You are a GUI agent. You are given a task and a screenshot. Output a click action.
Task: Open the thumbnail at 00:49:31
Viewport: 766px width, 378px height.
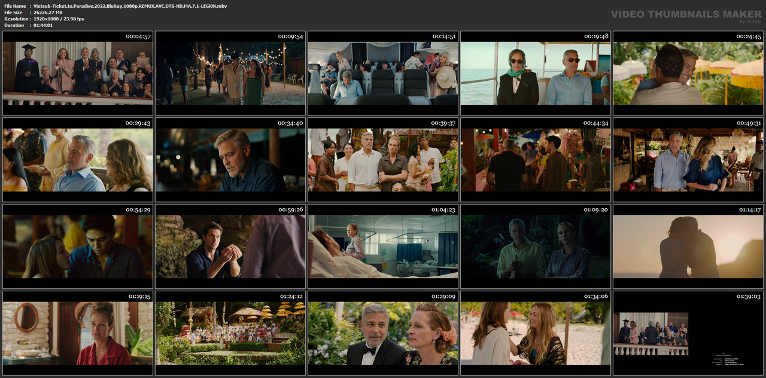(x=688, y=160)
